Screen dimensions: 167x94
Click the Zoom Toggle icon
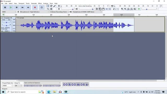[135, 9]
